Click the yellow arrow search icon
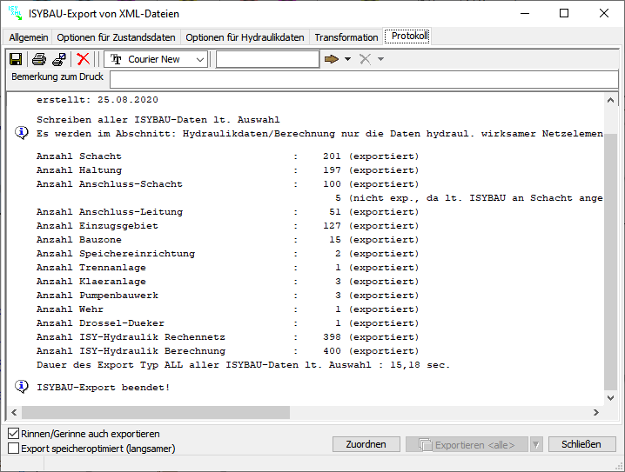This screenshot has height=472, width=625. pyautogui.click(x=331, y=59)
